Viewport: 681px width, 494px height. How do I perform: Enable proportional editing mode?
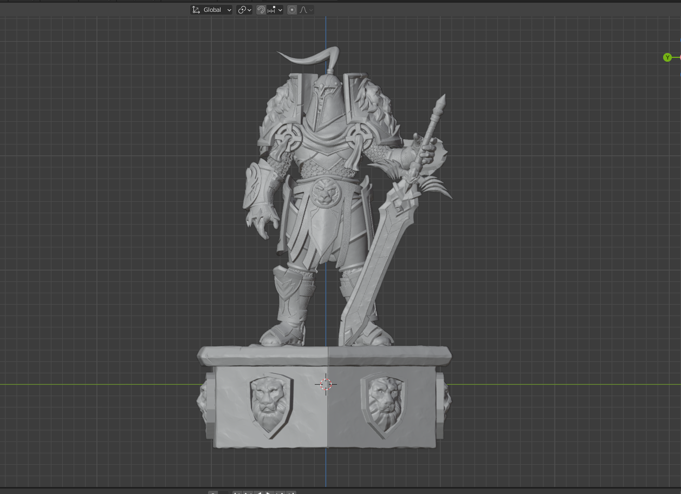(x=292, y=10)
